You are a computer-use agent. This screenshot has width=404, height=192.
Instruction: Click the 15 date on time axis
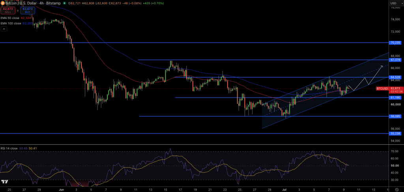point(165,190)
